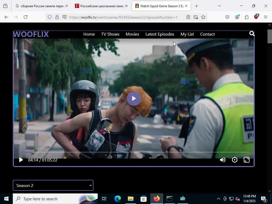Screen dimensions: 272x204
Task: Open the extensions puzzle icon
Action: tap(246, 17)
